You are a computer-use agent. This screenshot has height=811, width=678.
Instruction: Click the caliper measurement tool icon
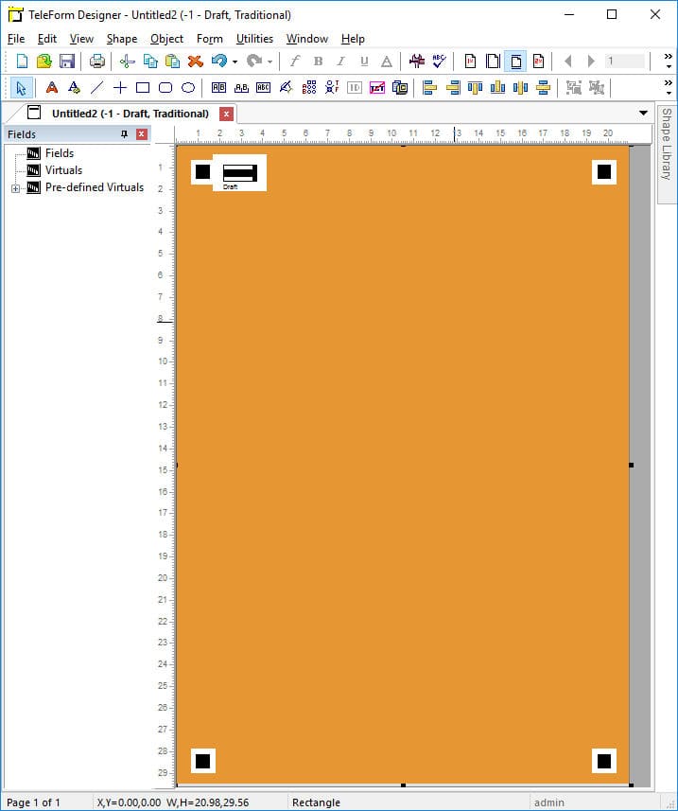click(x=416, y=61)
